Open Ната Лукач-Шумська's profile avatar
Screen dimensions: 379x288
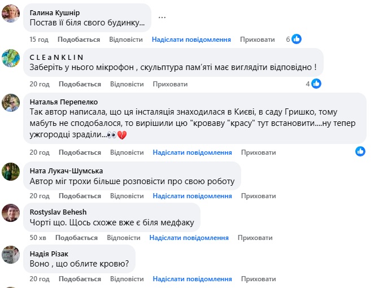click(x=11, y=172)
